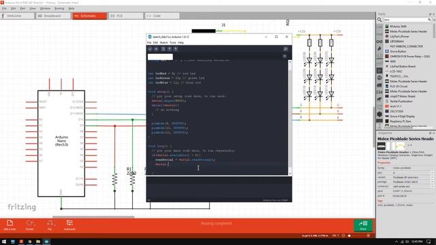Image resolution: width=436 pixels, height=245 pixels.
Task: Click the Rotate tool in the Fritzing toolbar
Action: 30,225
